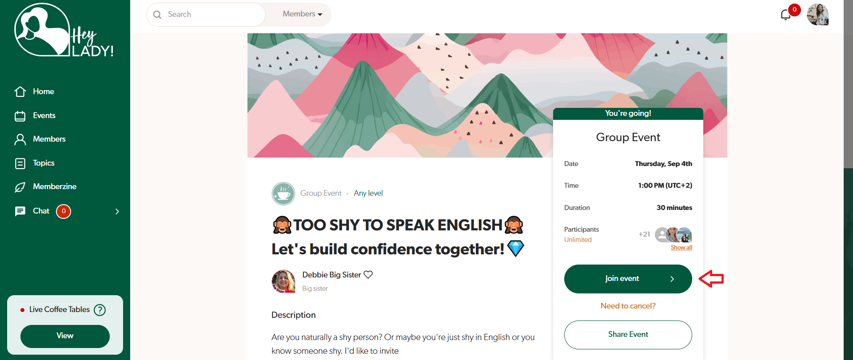Click the Chat bubble icon
Image resolution: width=853 pixels, height=360 pixels.
pyautogui.click(x=20, y=211)
